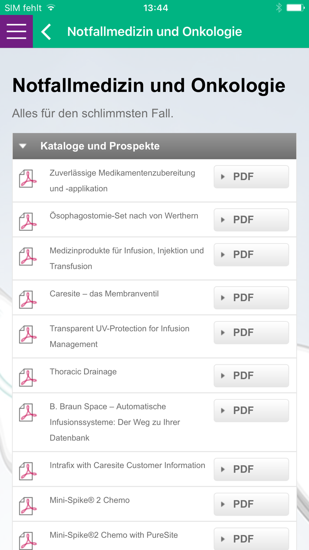The width and height of the screenshot is (309, 550).
Task: Click PDF icon next to Caresite Membranventil
Action: (28, 299)
